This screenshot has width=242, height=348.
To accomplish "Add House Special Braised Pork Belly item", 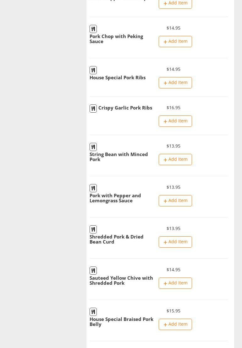I will (x=175, y=324).
